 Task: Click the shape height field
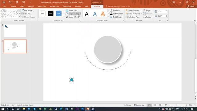[161, 11]
